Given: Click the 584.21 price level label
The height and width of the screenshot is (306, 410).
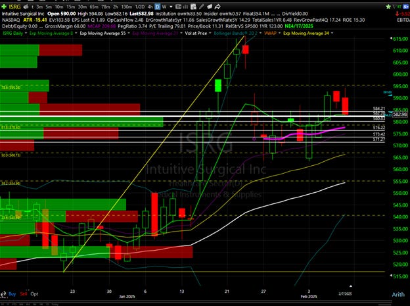Looking at the screenshot, I should tap(379, 109).
